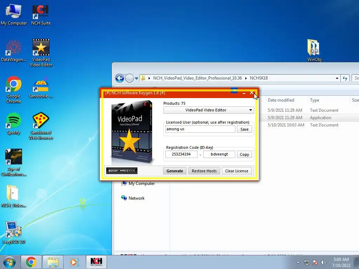
Task: Select the Spotify desktop shortcut
Action: 14,124
